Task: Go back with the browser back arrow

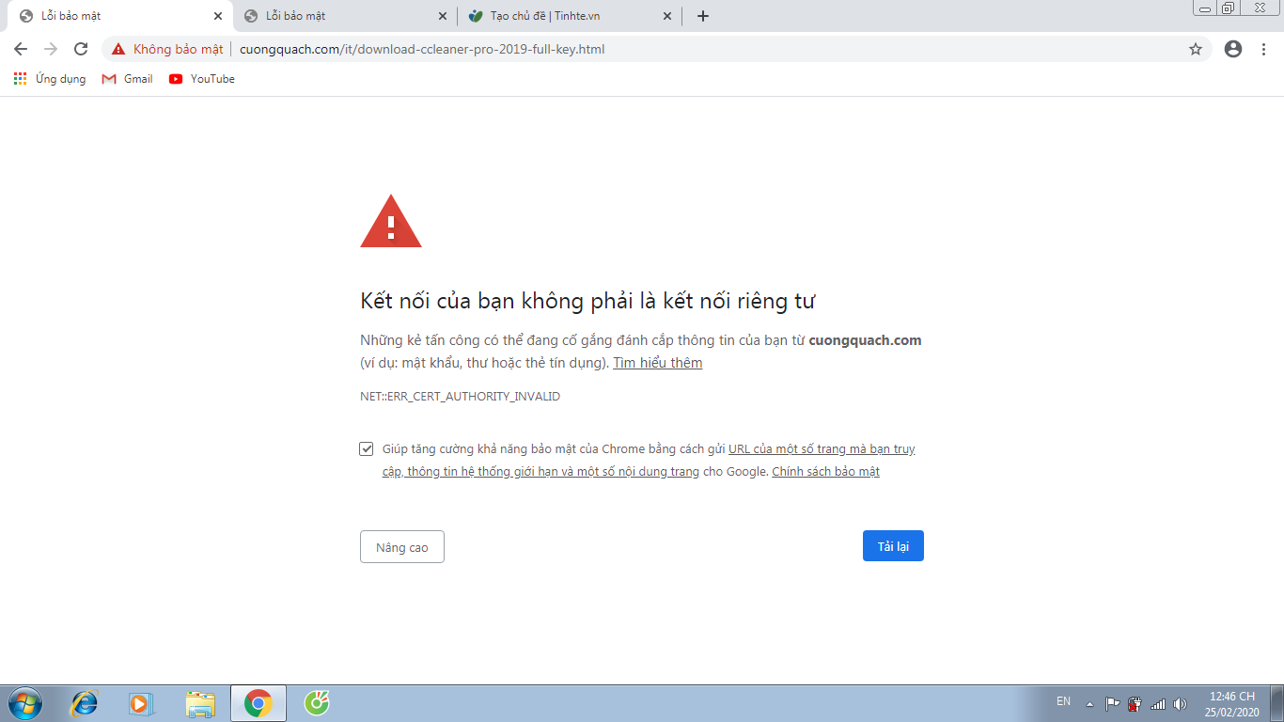Action: [x=21, y=49]
